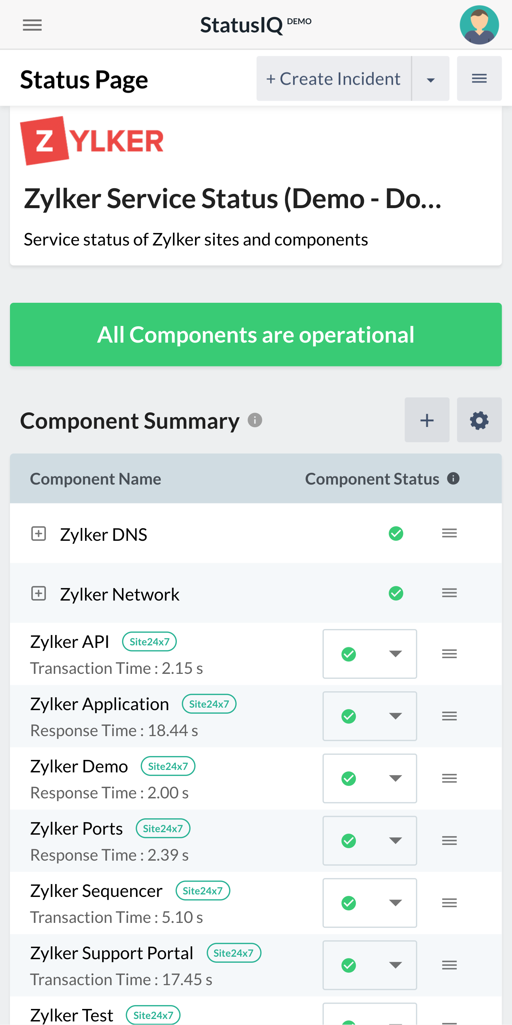Image resolution: width=512 pixels, height=1025 pixels.
Task: Click the Component Status column header
Action: (372, 479)
